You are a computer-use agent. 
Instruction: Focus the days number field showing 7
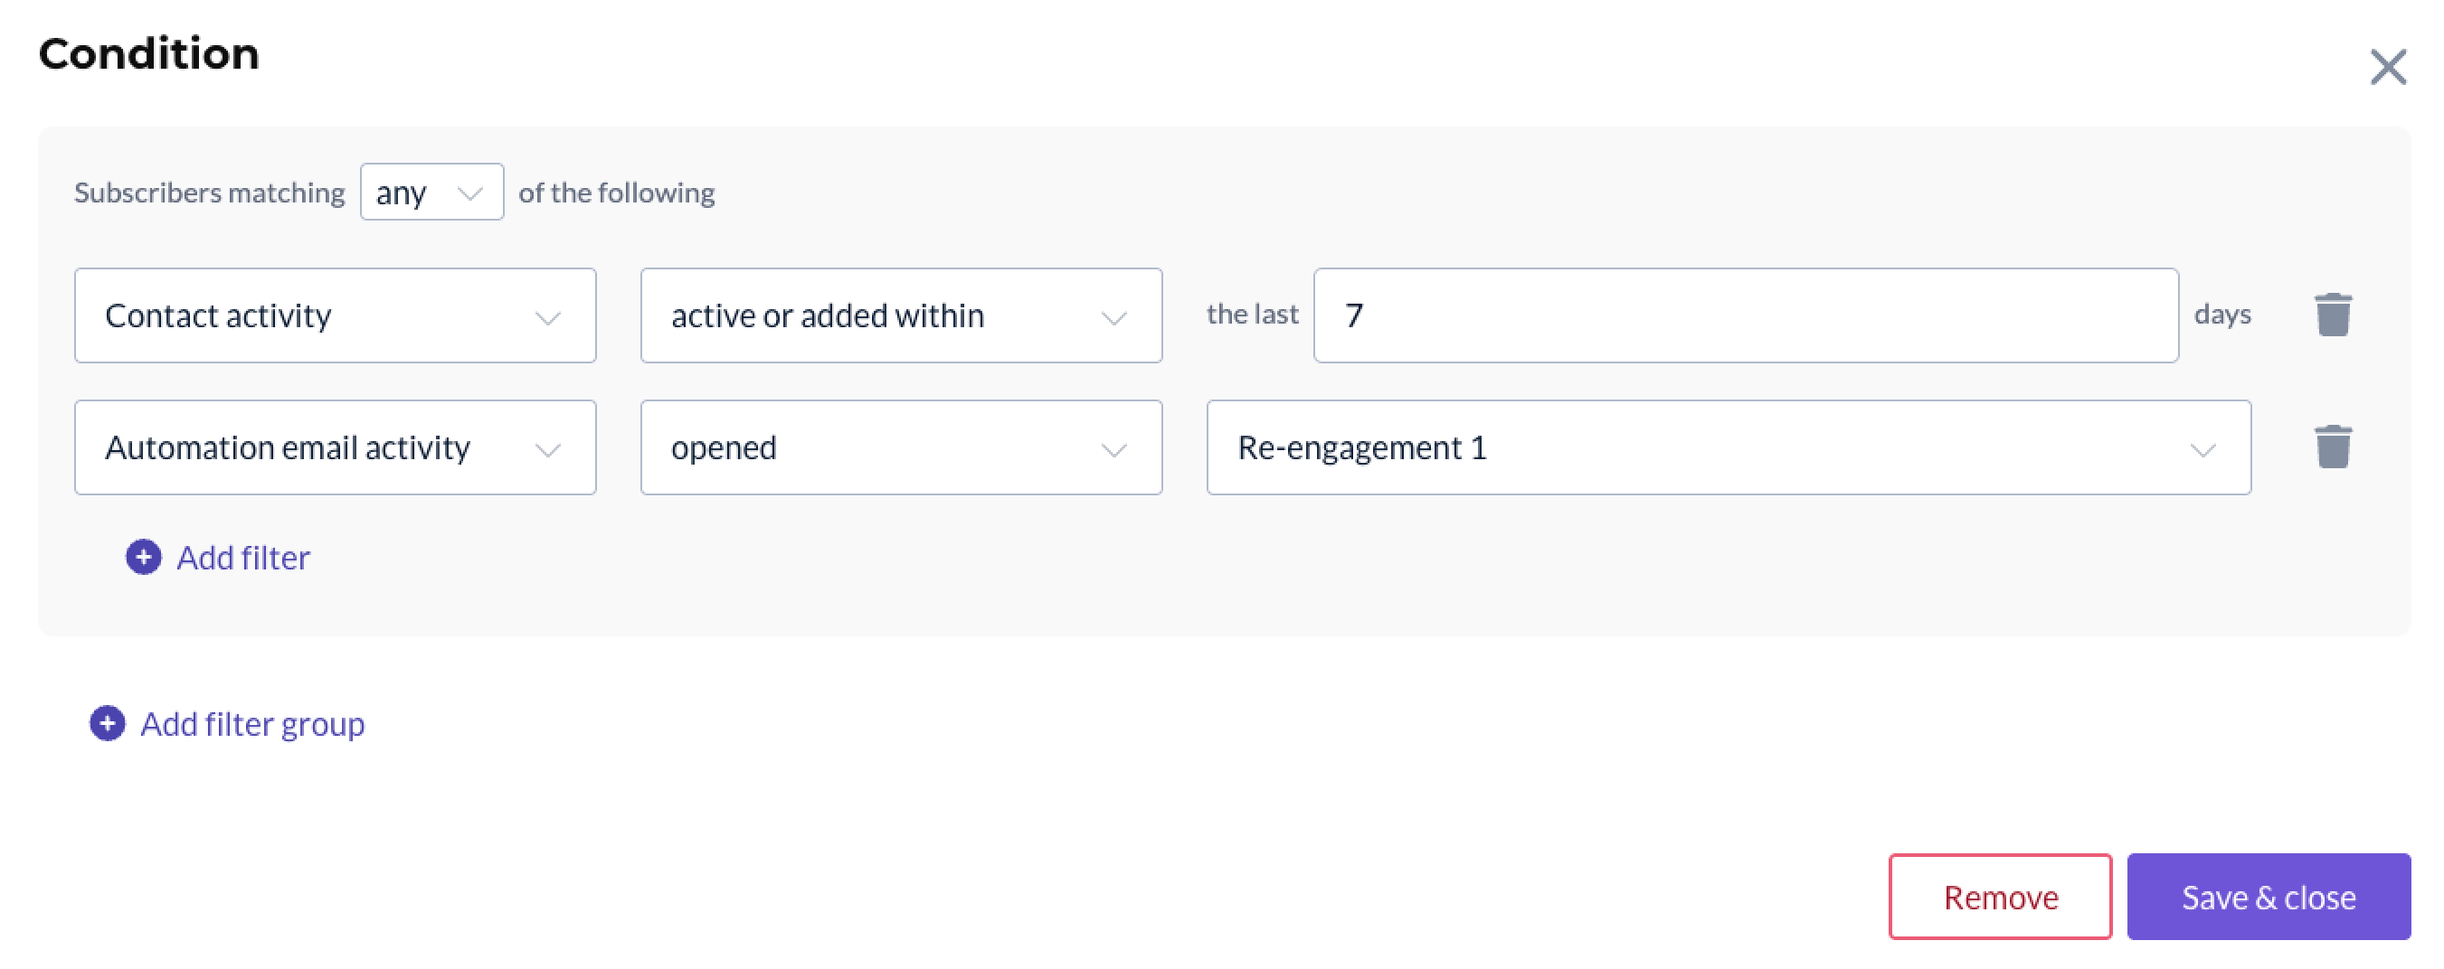(1744, 315)
